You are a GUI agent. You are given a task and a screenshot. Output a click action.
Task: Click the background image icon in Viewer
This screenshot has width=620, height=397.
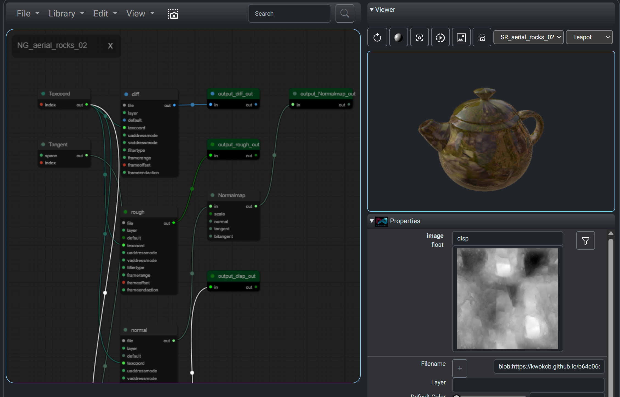(x=461, y=37)
